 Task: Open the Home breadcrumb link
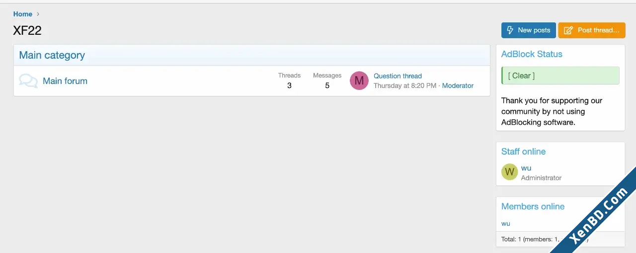[x=23, y=14]
